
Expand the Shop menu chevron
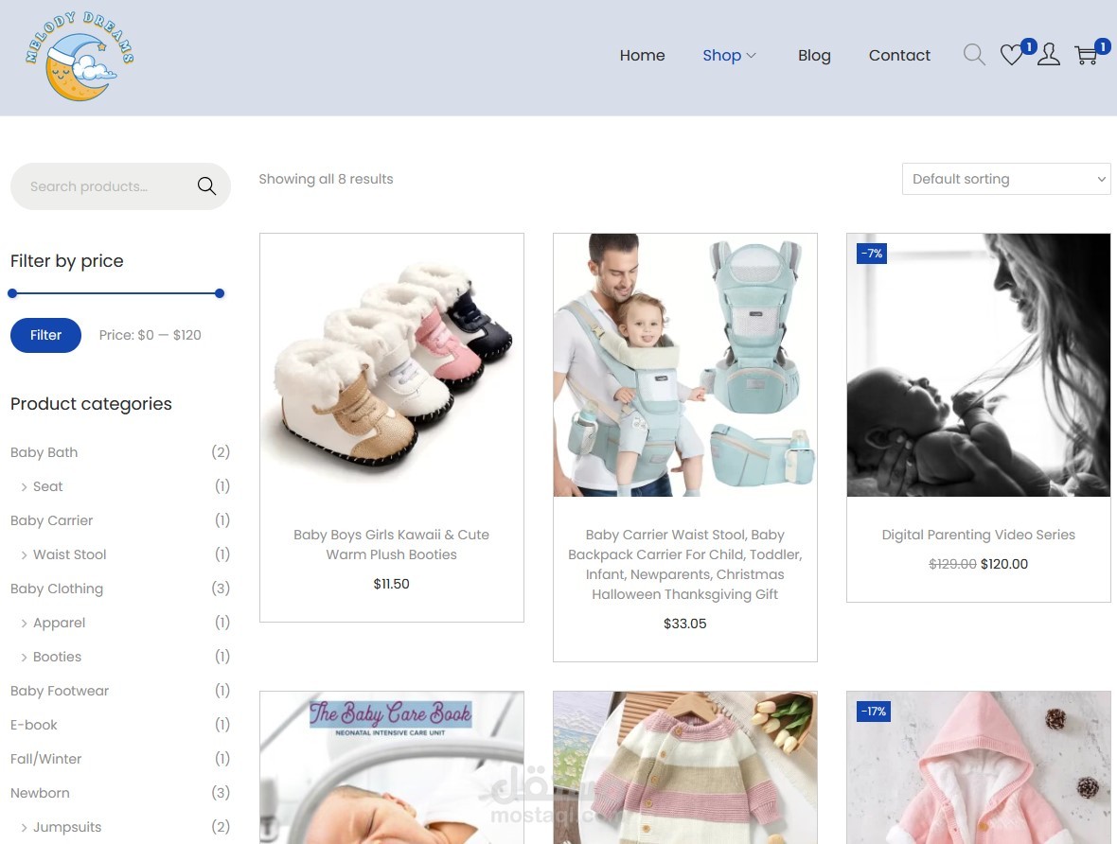pyautogui.click(x=751, y=56)
